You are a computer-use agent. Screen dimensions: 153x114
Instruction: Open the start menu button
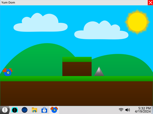5,110
